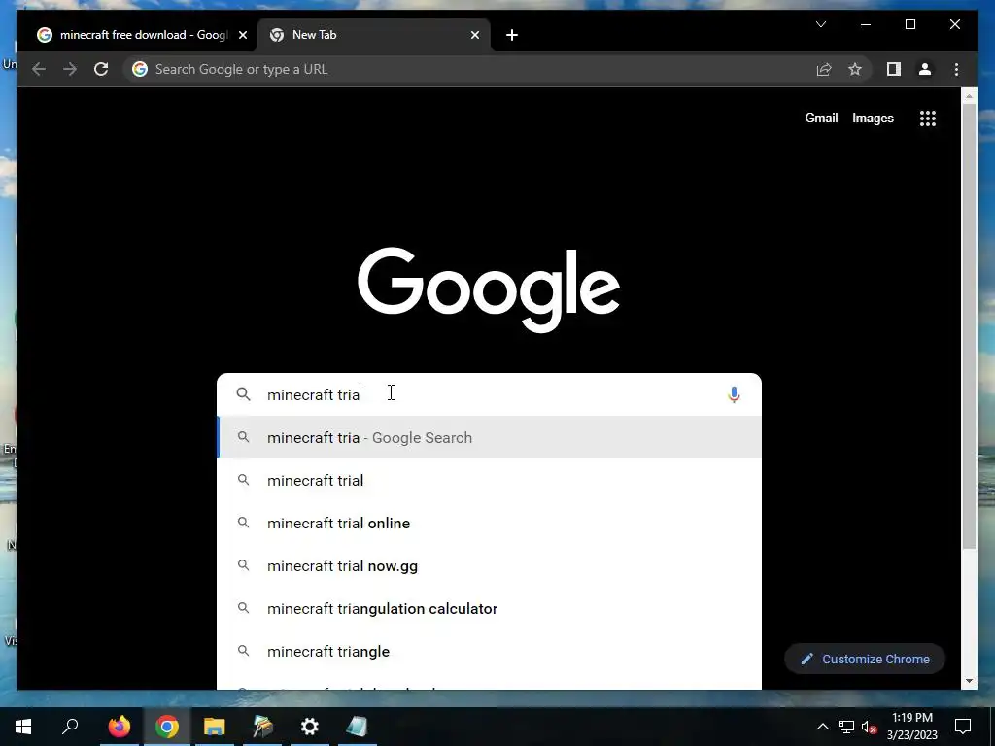Open the Images link
995x746 pixels.
[x=873, y=118]
